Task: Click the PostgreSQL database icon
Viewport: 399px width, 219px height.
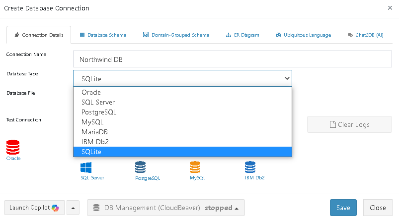Action: click(x=141, y=167)
